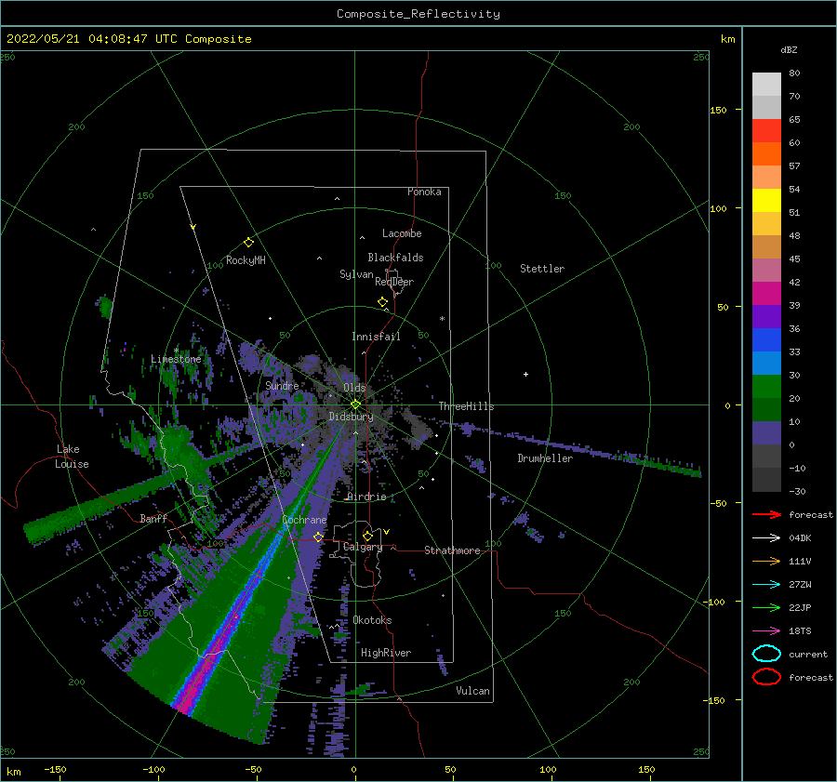Viewport: 837px width, 782px height.
Task: Click the pink 42-45 dBZ color swatch
Action: pyautogui.click(x=766, y=270)
